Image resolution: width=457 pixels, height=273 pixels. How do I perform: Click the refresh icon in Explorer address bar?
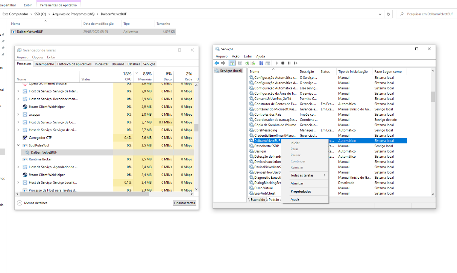(x=389, y=14)
